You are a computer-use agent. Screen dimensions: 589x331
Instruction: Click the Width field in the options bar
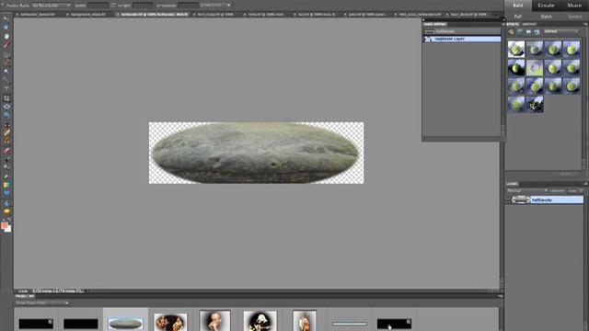pos(98,6)
